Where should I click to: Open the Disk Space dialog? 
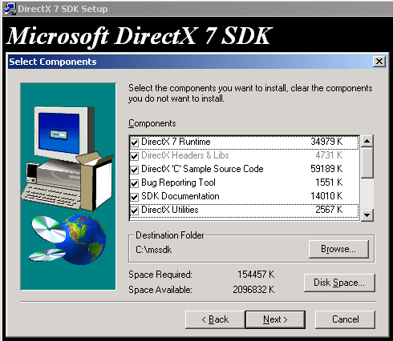[339, 283]
